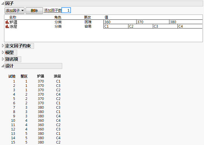
Task: Click 炉温 value 360 in run 10
Action: pos(41,121)
